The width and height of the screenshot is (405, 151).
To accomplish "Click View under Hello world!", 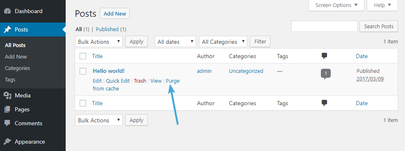I will coord(156,81).
